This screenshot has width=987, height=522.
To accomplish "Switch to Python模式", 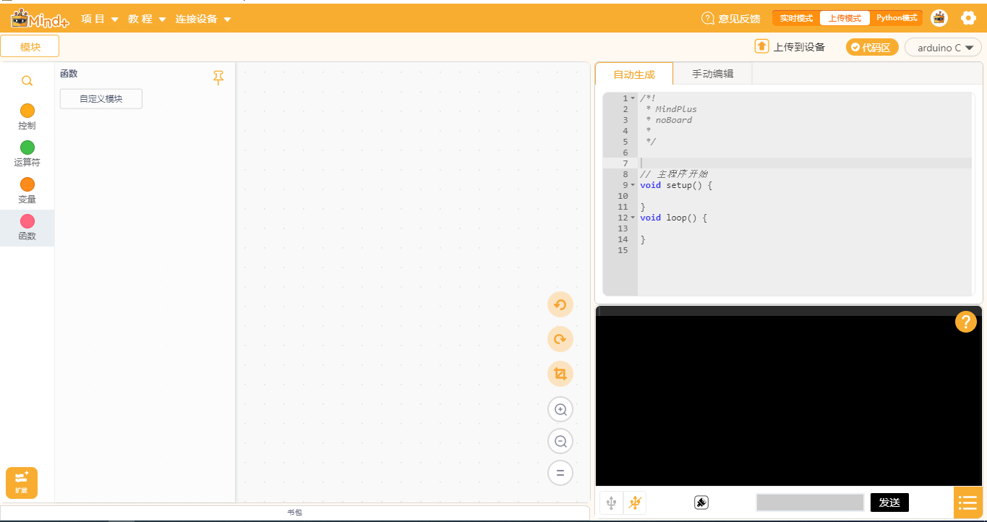I will [896, 18].
